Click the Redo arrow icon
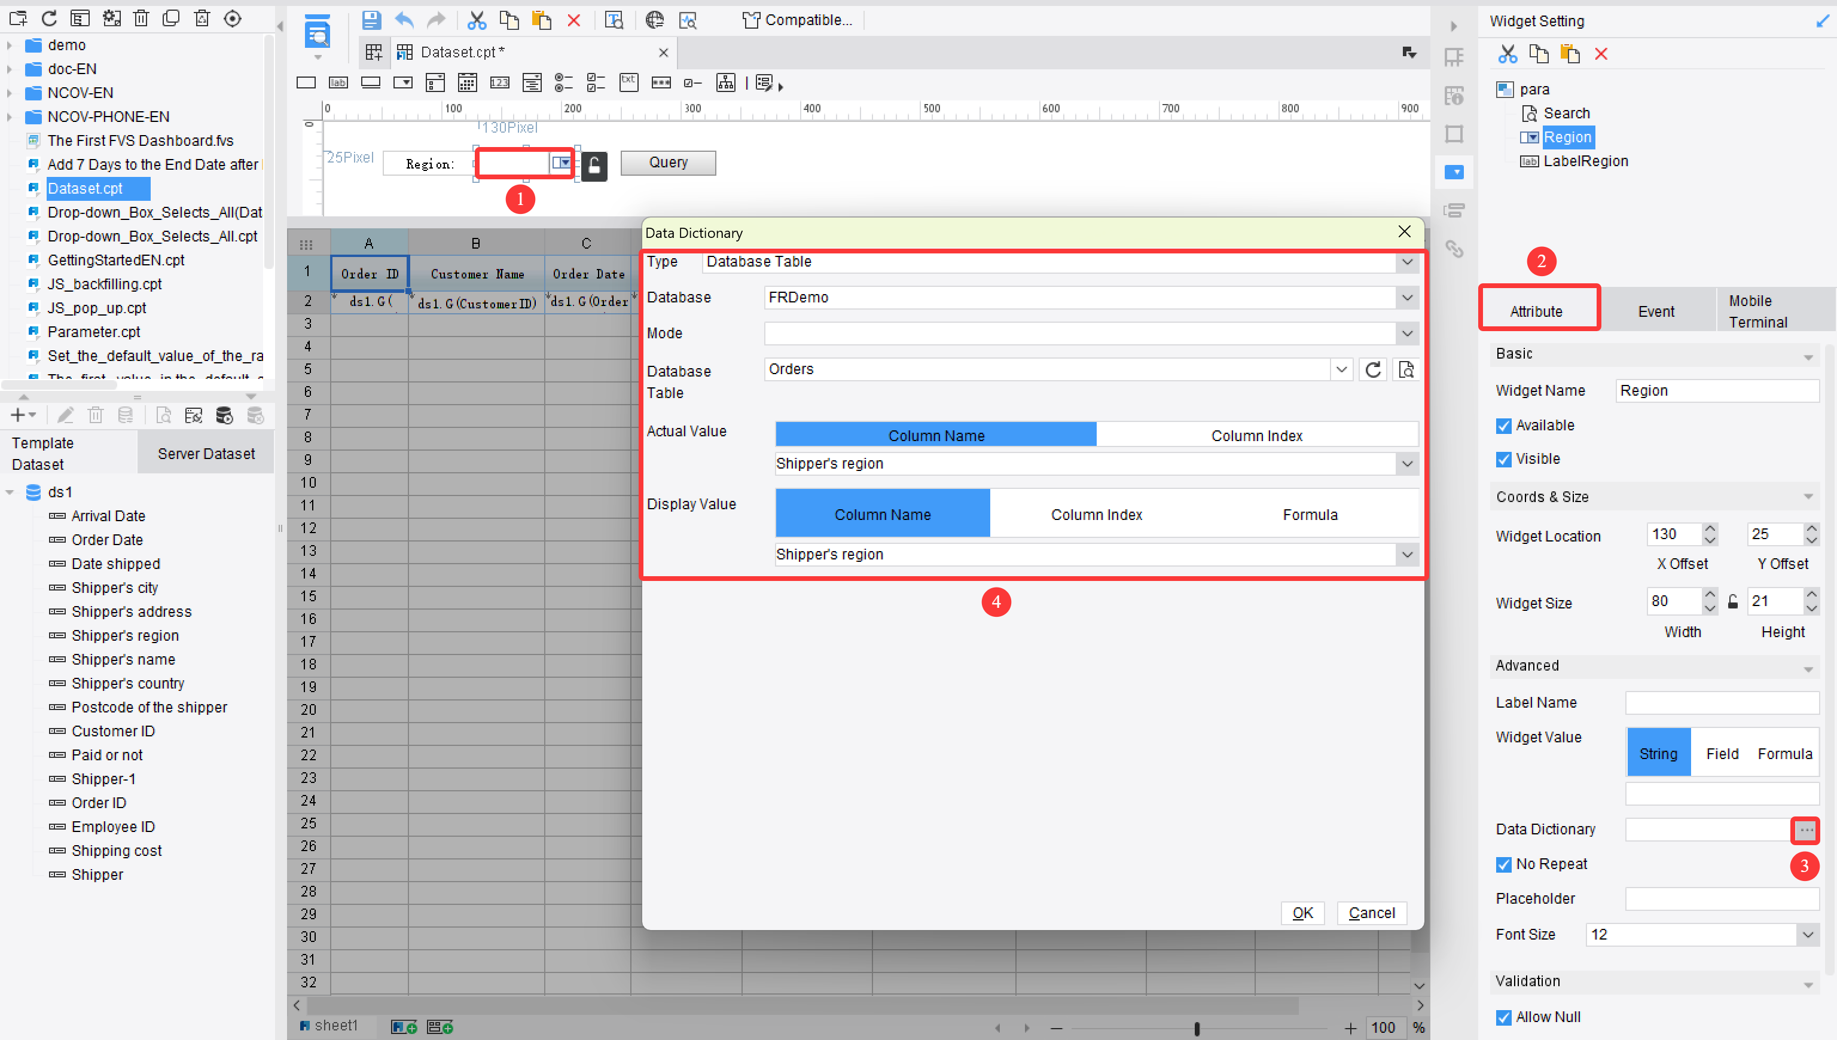This screenshot has height=1040, width=1837. tap(435, 20)
